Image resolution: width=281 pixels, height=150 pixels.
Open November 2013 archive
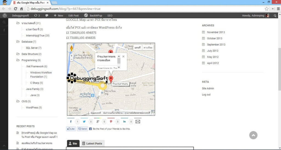coord(216,32)
